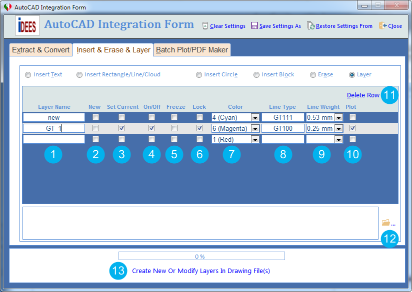The image size is (412, 292).
Task: Enable Plot for layer "new"
Action: click(352, 117)
